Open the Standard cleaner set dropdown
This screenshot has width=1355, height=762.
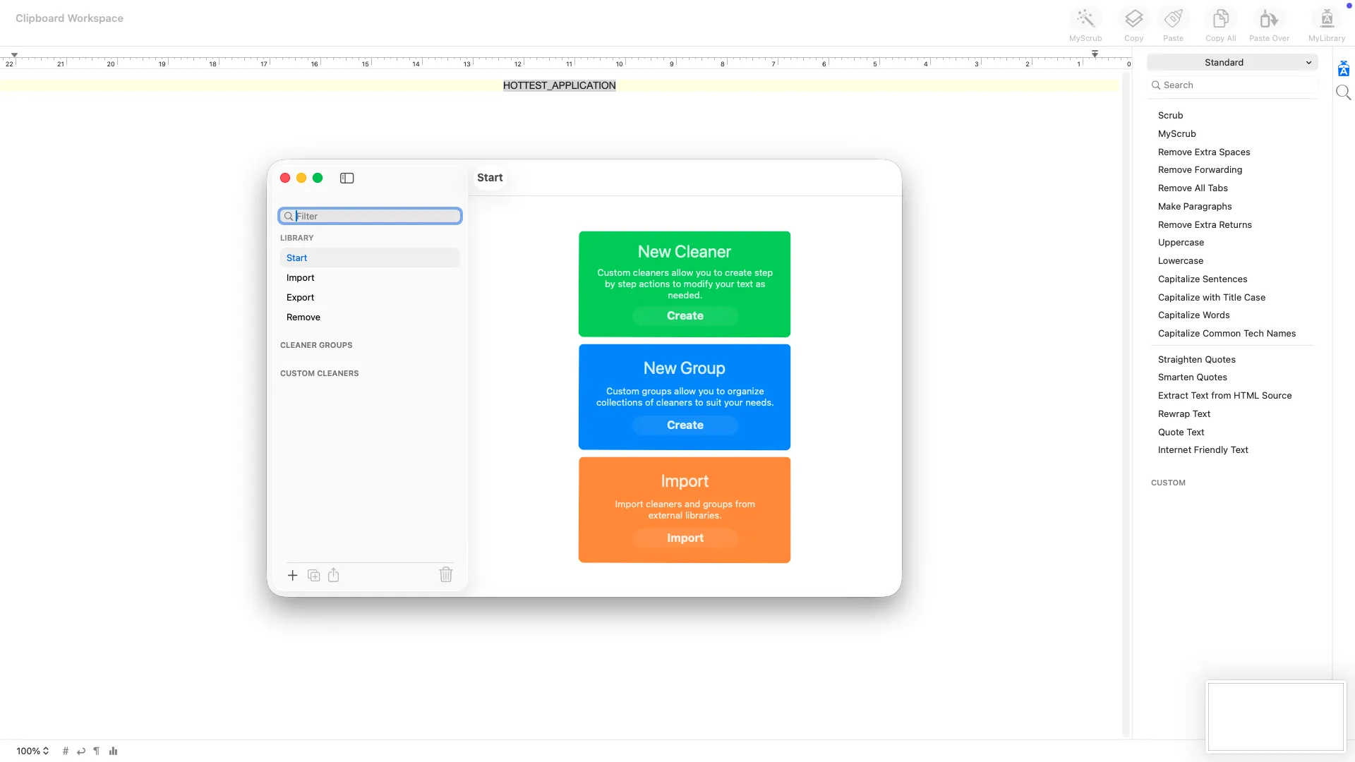click(x=1231, y=63)
